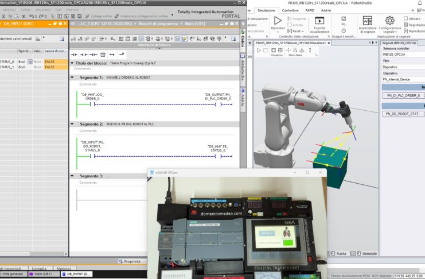The image size is (425, 279).
Task: Click the small play icon in the RobotStudio viewport toolbar
Action: [259, 50]
